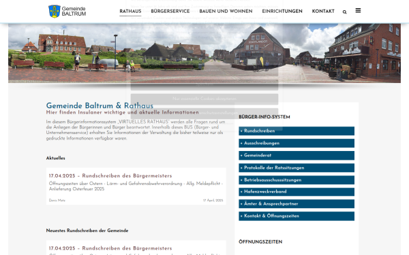409x255 pixels.
Task: Open Kontakt & Öffnungszeiten link
Action: [297, 216]
